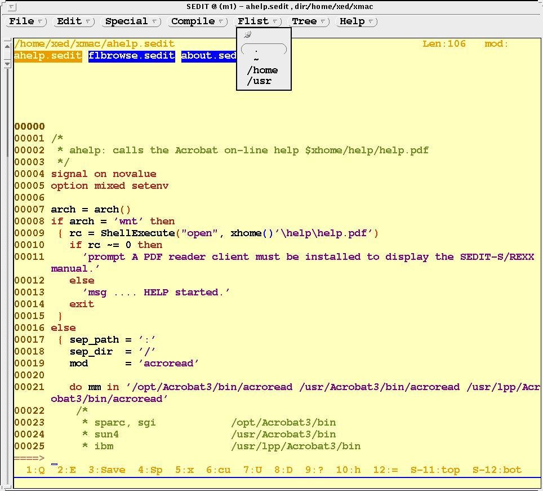Switch to the ahelp.sedit file tab
This screenshot has height=491, width=543.
click(48, 56)
